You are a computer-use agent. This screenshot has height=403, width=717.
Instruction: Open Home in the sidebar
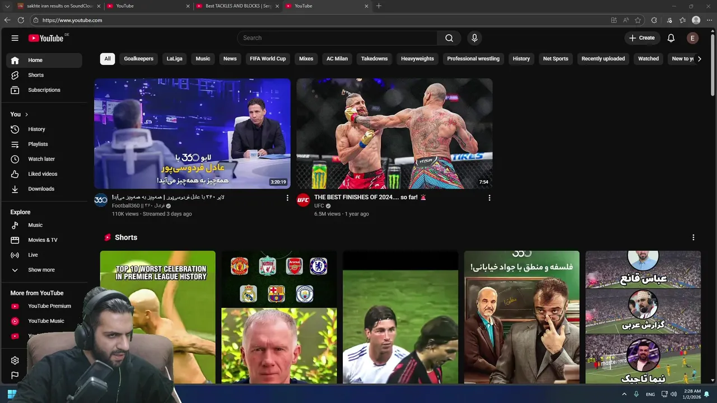tap(44, 60)
